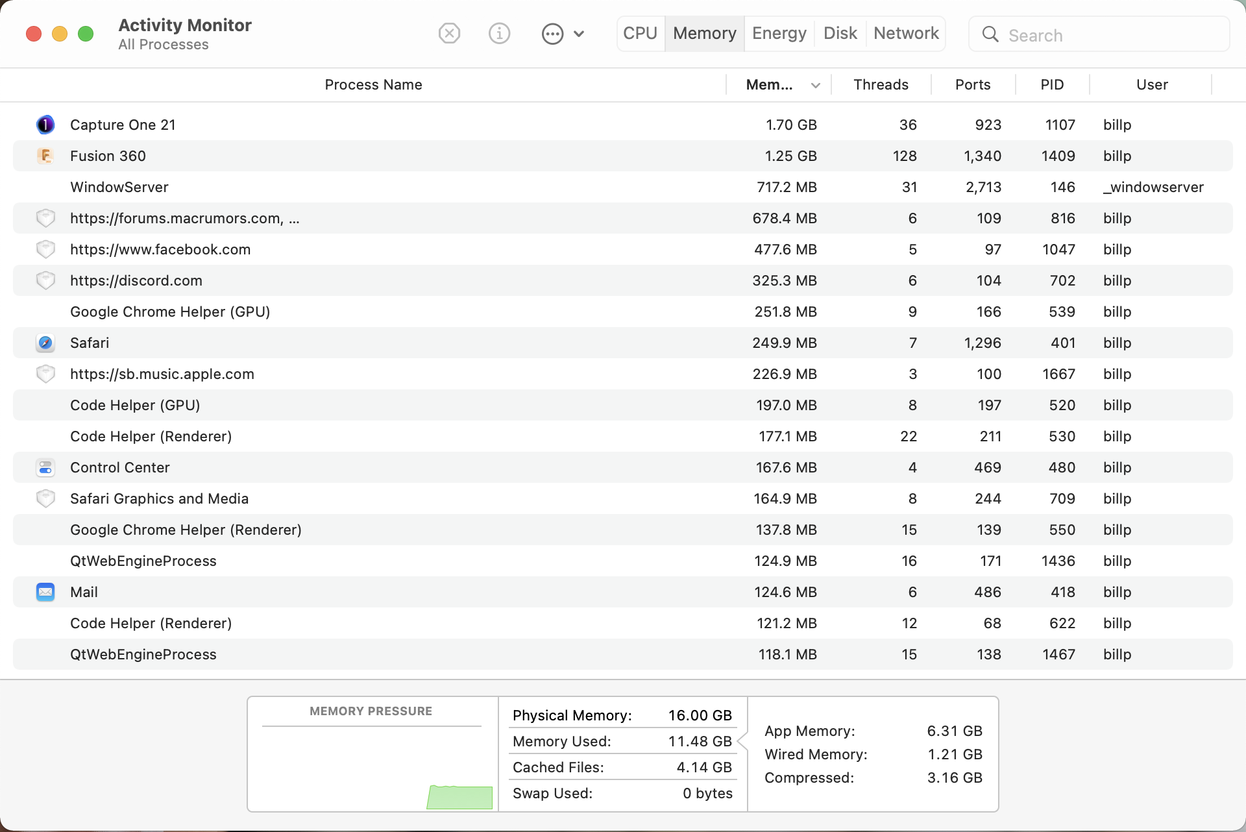Click the _windowserver user cell
1246x832 pixels.
(x=1153, y=187)
